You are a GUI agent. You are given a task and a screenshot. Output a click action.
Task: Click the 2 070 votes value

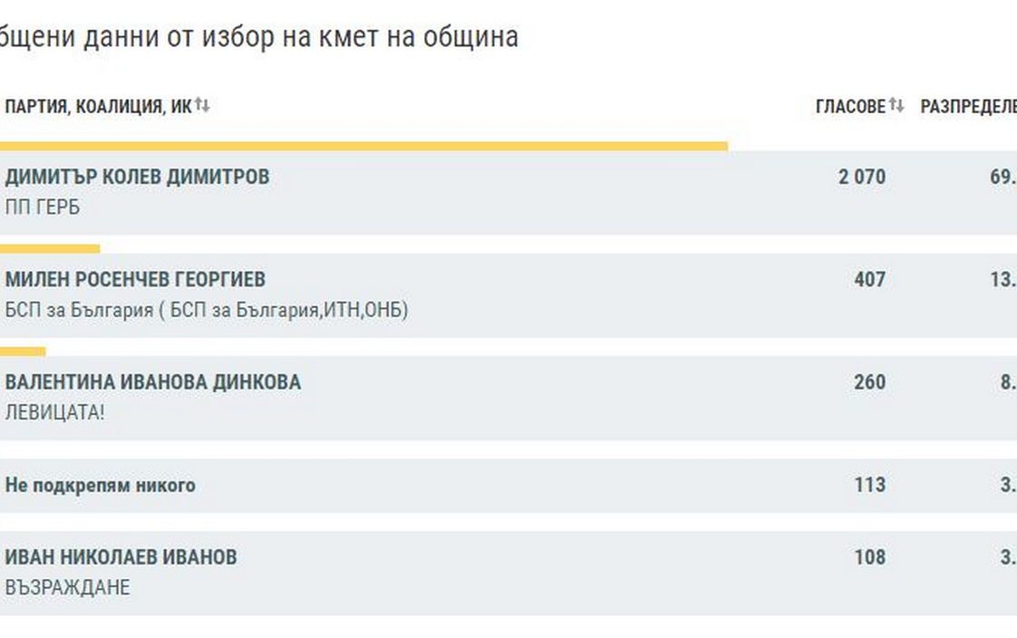(861, 177)
